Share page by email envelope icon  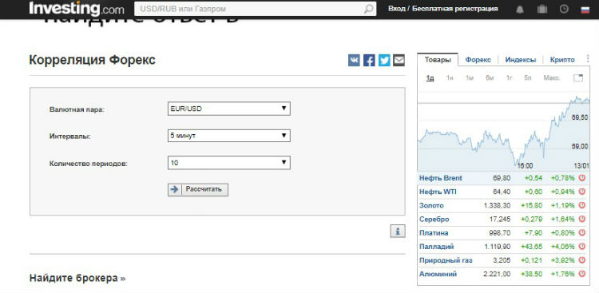[399, 61]
